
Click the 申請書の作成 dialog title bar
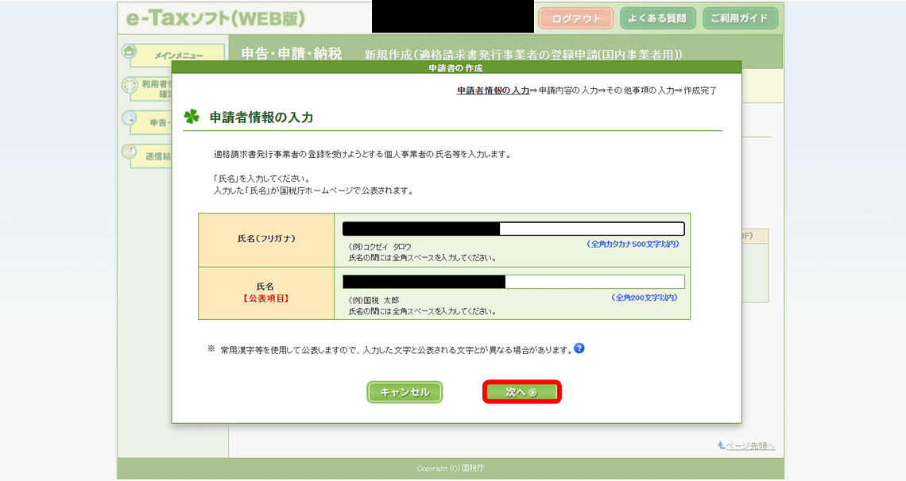pos(456,68)
